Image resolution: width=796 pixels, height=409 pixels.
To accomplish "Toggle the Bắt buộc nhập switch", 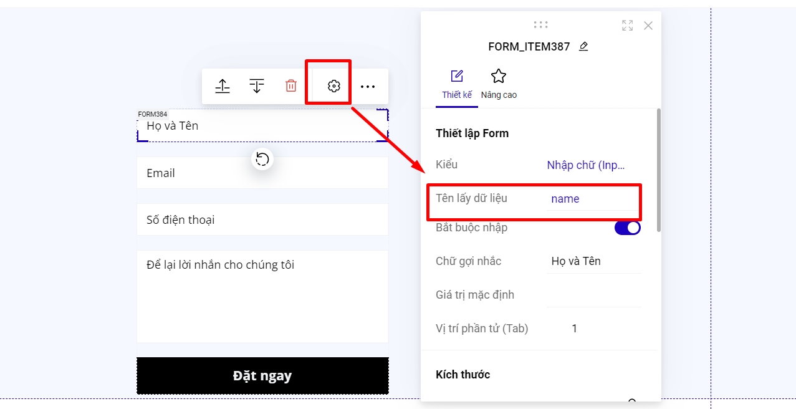I will pyautogui.click(x=627, y=228).
